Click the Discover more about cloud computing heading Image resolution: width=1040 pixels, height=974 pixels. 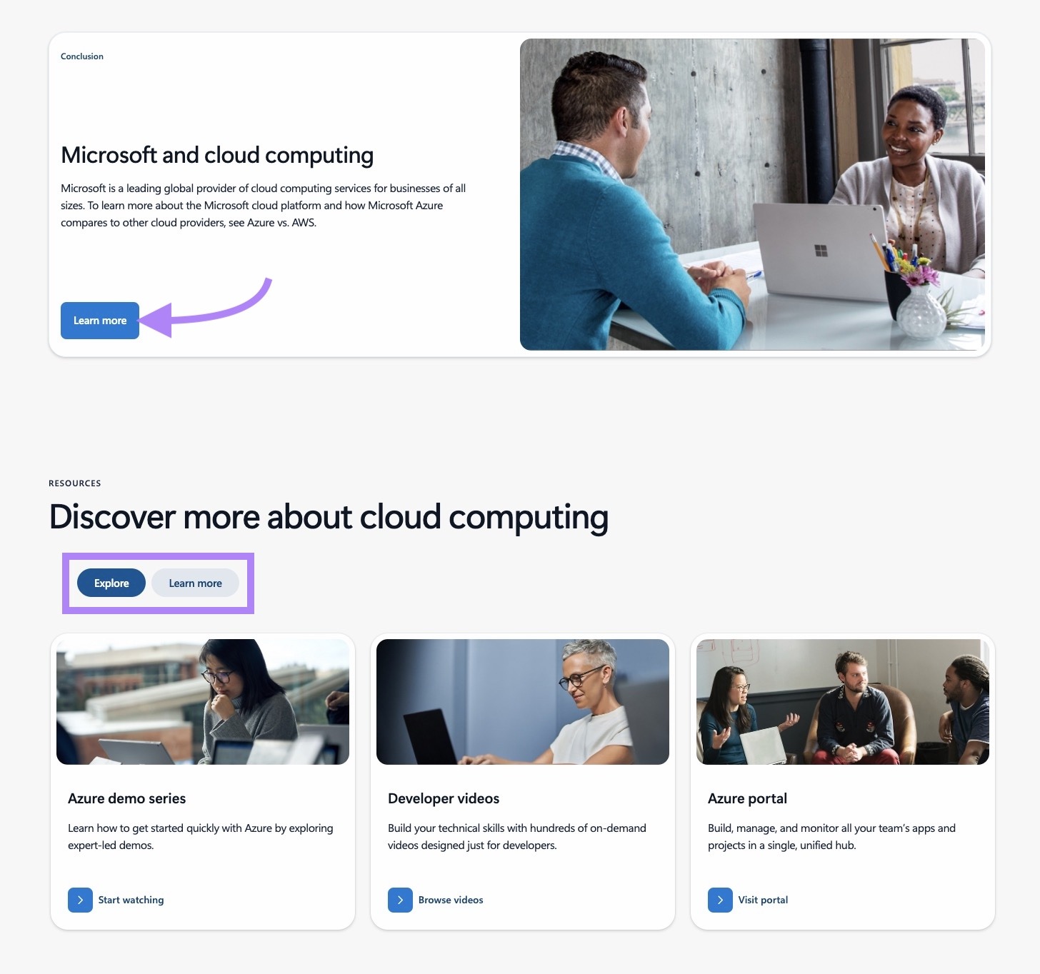[x=329, y=516]
